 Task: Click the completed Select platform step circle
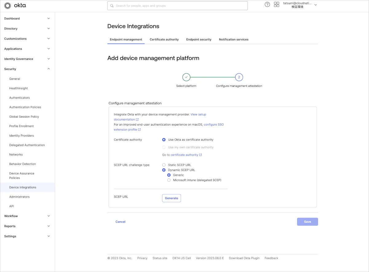click(x=186, y=77)
